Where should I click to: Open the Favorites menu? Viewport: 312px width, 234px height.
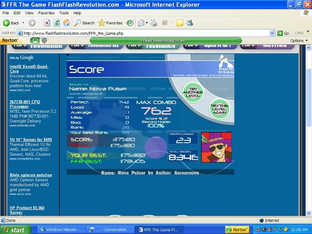tap(46, 13)
